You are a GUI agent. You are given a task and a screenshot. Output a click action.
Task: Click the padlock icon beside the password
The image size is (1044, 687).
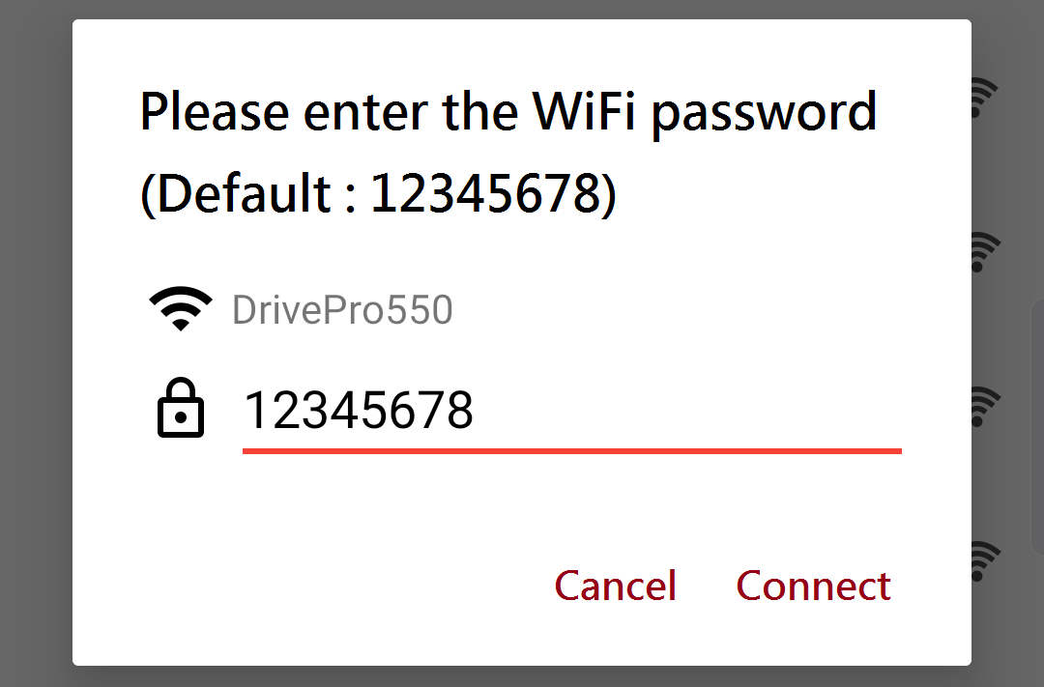pos(181,409)
